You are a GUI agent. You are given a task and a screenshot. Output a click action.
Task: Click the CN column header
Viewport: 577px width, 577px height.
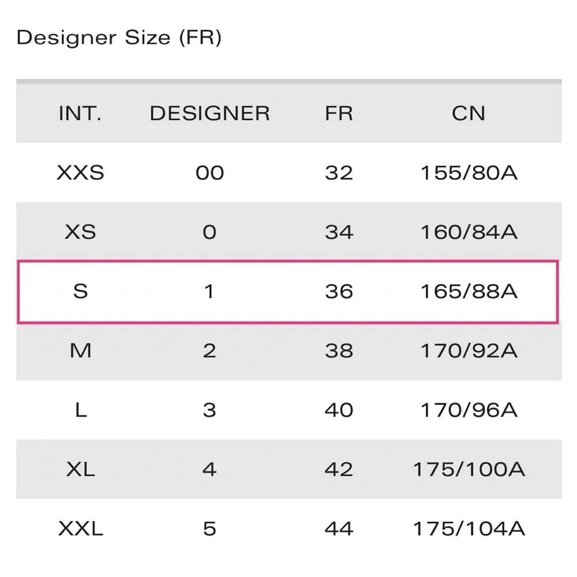pos(469,113)
